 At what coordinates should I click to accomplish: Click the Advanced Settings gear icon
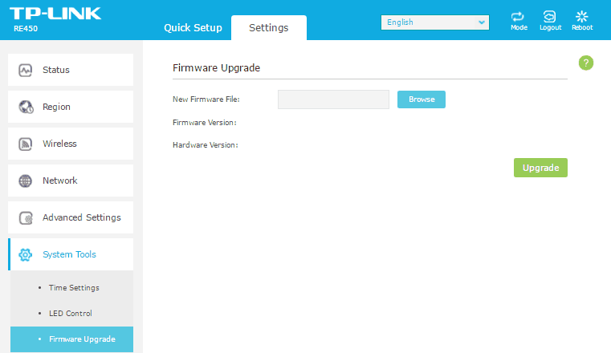tap(26, 217)
